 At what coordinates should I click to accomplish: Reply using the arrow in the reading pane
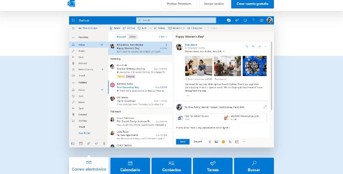point(247,46)
